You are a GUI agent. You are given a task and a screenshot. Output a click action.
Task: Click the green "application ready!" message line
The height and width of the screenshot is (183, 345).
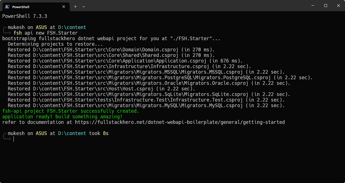62,117
